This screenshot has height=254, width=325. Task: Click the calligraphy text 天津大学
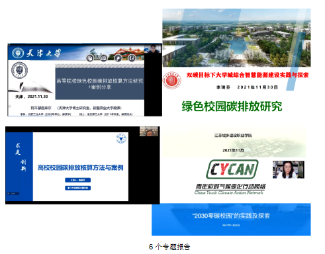(x=44, y=53)
